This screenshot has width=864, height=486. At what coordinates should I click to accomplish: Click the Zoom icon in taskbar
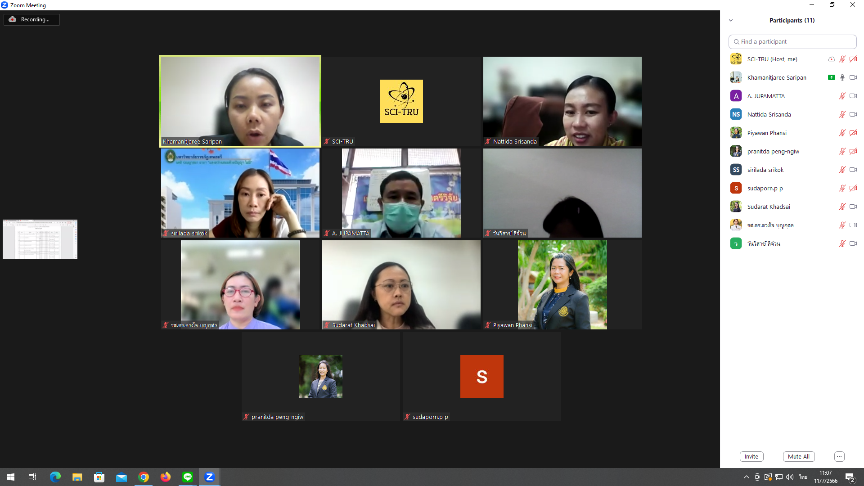click(209, 477)
